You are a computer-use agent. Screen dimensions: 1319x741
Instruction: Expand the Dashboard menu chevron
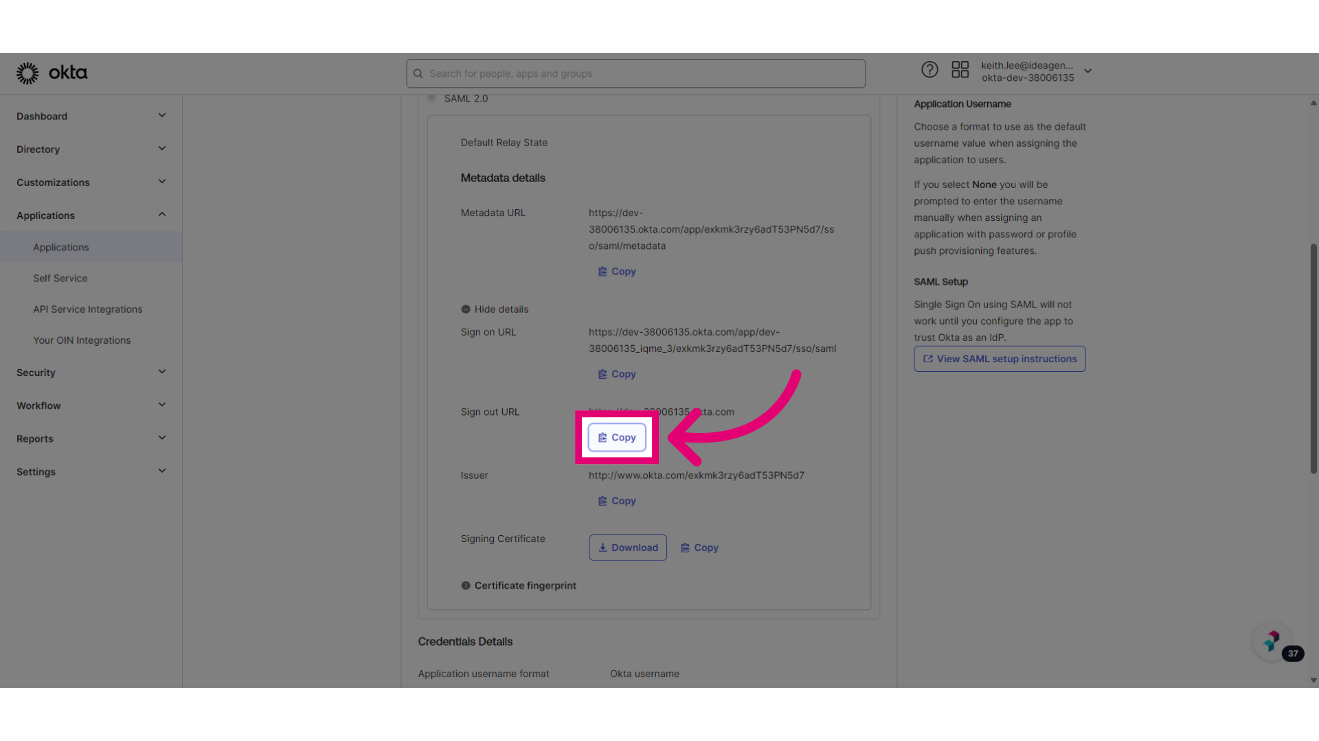[x=162, y=115]
